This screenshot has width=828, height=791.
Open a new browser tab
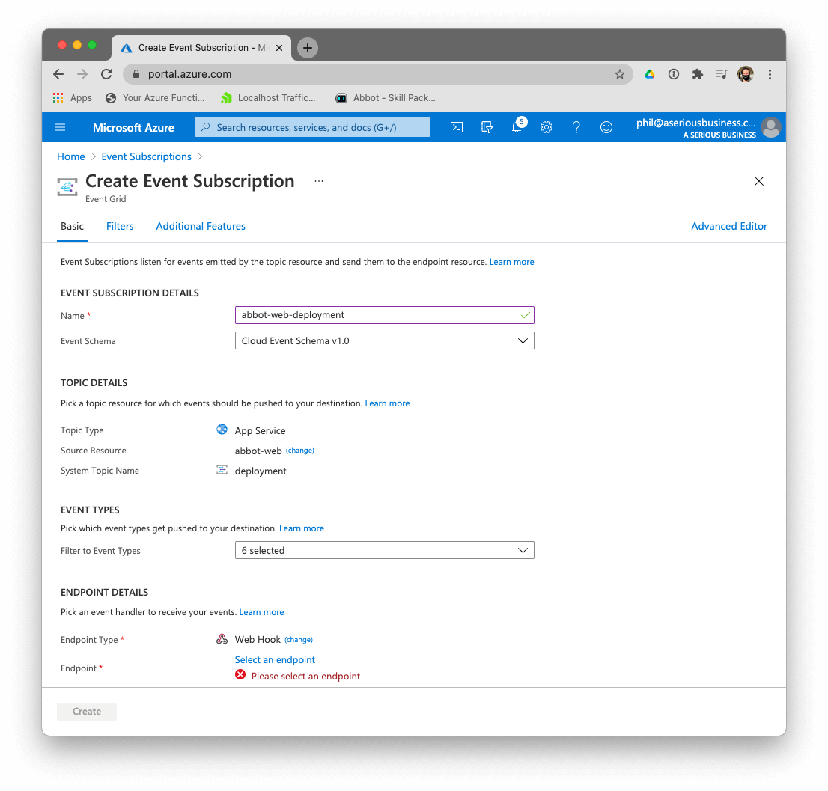(308, 48)
